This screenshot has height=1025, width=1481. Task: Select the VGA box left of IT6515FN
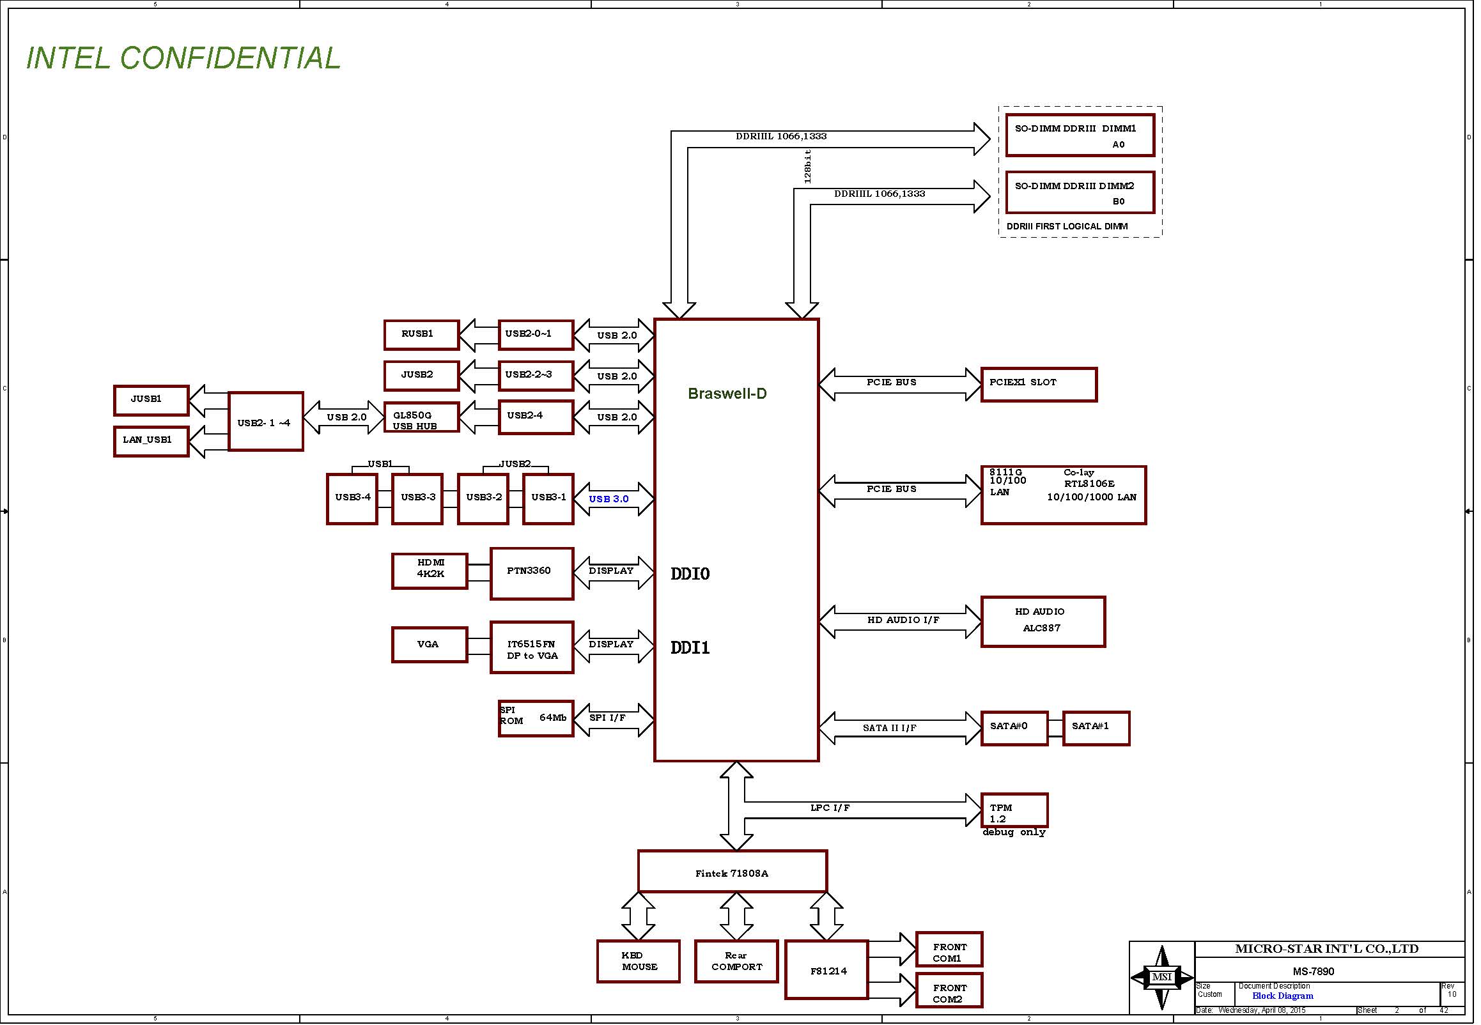(430, 645)
